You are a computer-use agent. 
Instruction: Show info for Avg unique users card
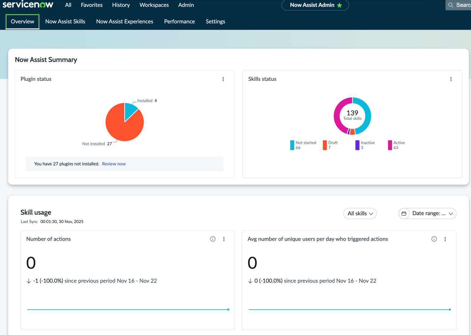(434, 239)
